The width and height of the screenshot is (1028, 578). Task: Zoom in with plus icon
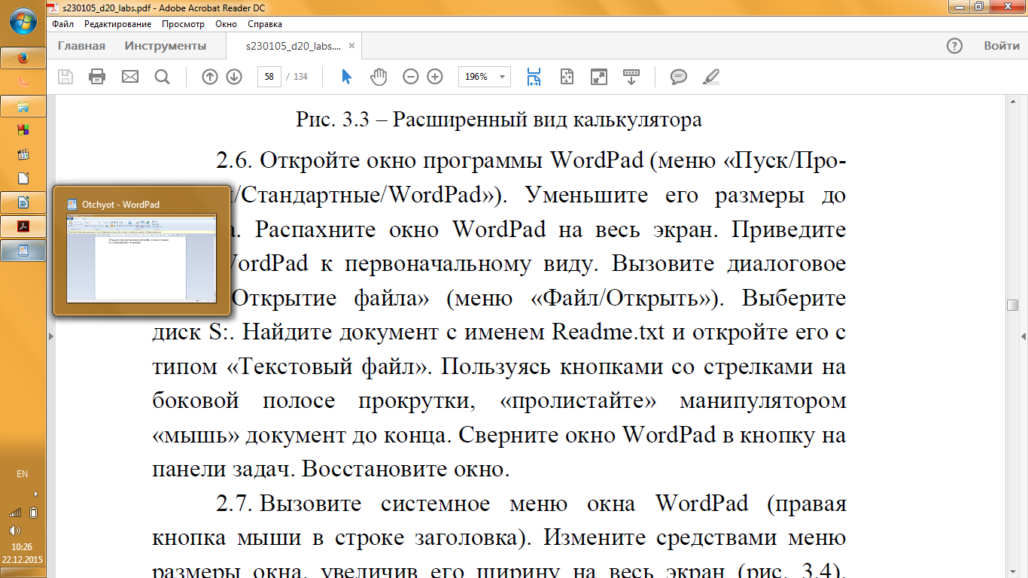click(x=435, y=76)
